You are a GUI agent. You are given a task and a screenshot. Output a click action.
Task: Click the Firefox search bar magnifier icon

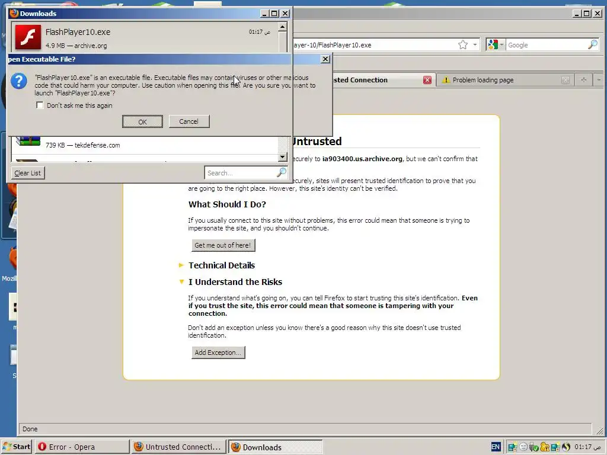(x=593, y=45)
